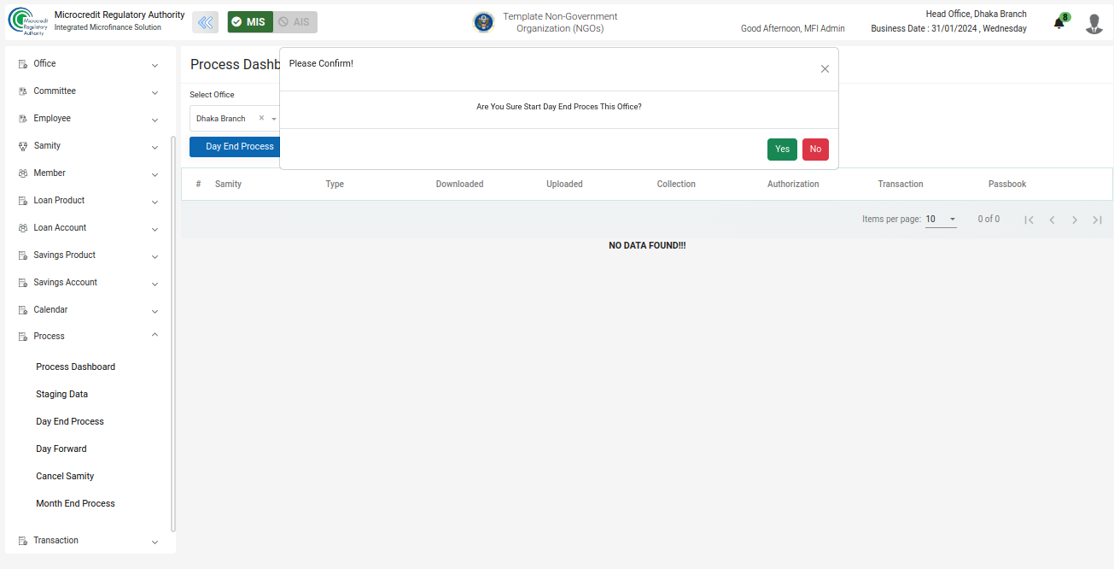Viewport: 1114px width, 569px height.
Task: Collapse the Process menu chevron
Action: click(x=155, y=335)
